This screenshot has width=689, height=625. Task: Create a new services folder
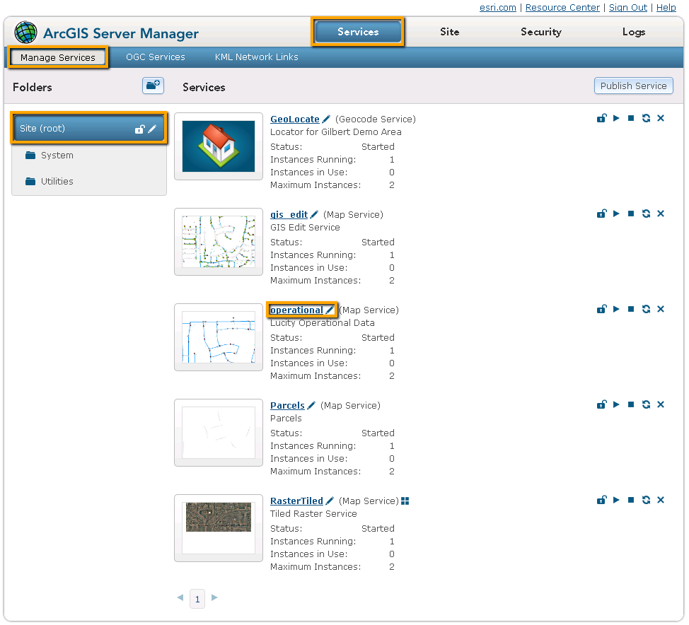point(153,85)
